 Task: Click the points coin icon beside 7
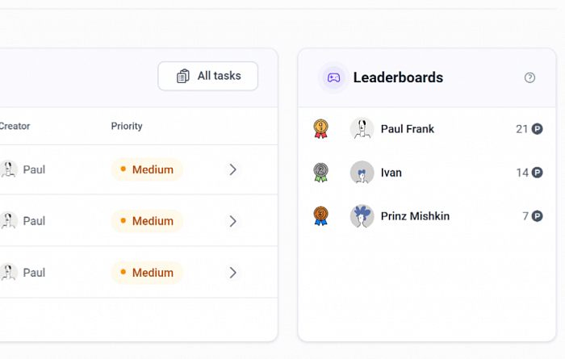(x=537, y=216)
